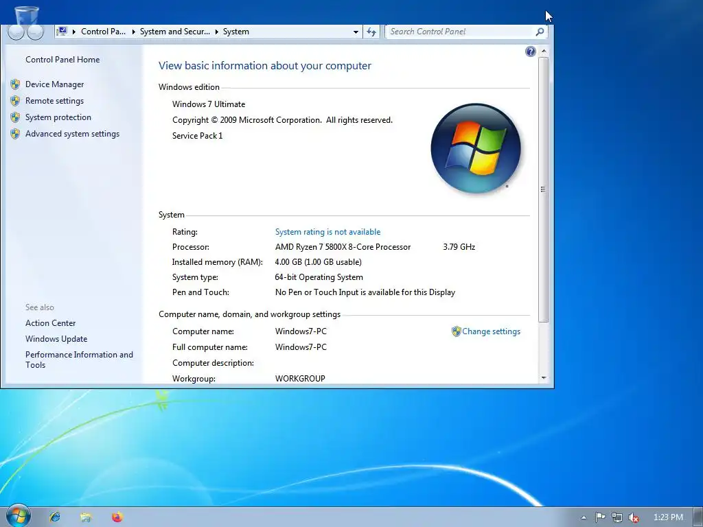Click '4.00 GB (1.00 GB usable)' value
This screenshot has width=703, height=527.
click(x=318, y=262)
